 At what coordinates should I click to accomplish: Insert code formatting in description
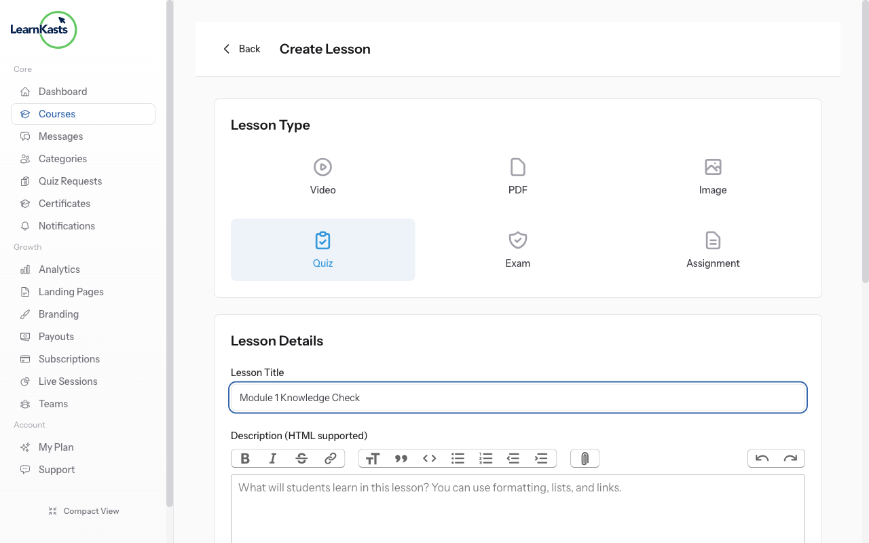[x=430, y=459]
